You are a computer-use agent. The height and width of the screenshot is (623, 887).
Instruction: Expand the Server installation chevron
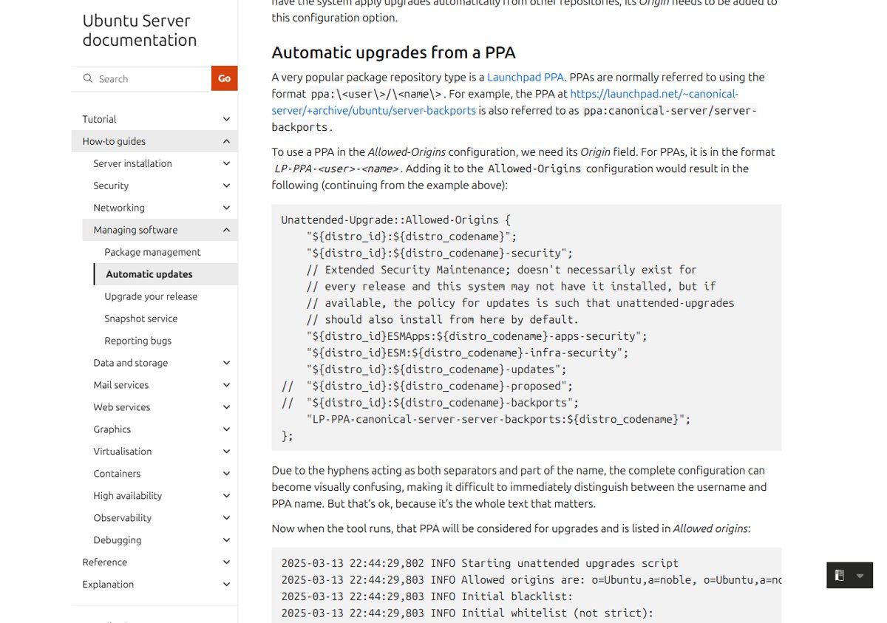226,163
